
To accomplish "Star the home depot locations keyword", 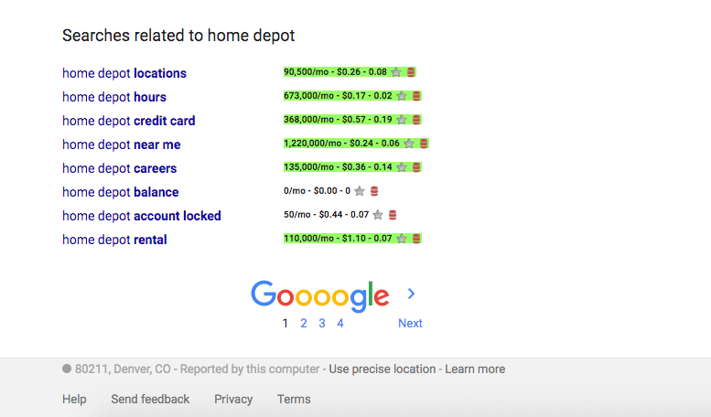I will coord(396,72).
